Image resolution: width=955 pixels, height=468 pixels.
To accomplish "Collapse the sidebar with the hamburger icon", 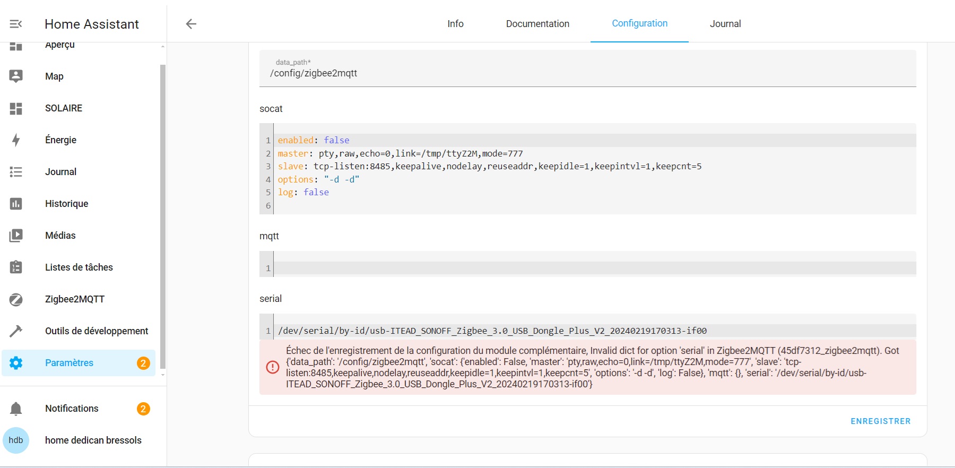I will pyautogui.click(x=16, y=24).
